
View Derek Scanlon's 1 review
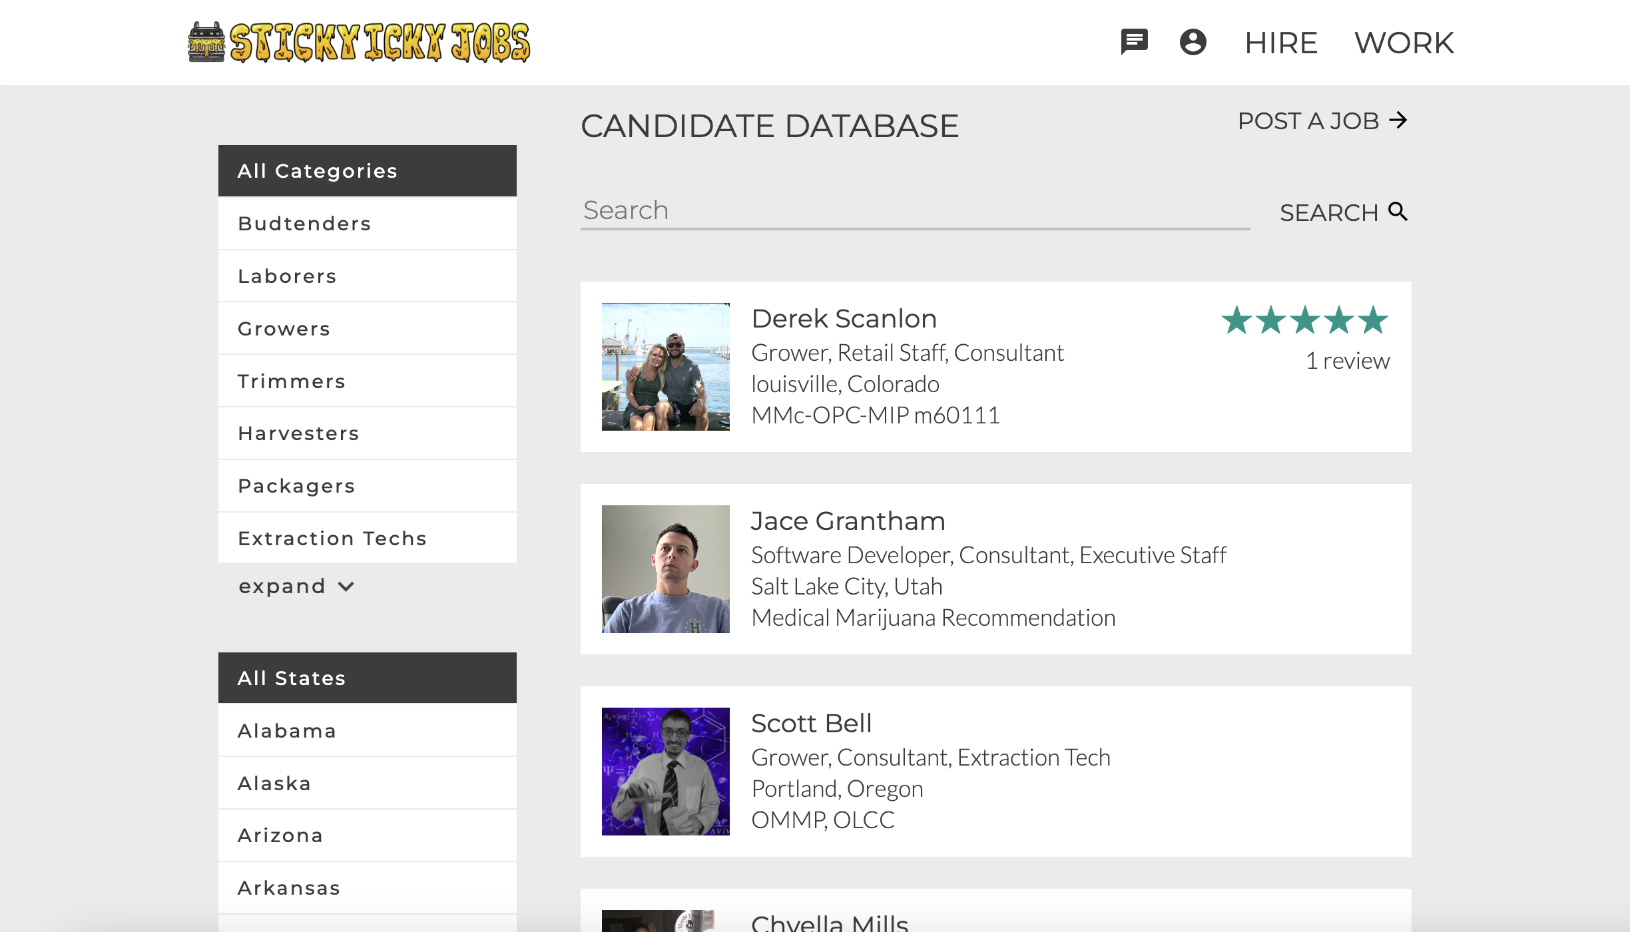point(1347,361)
